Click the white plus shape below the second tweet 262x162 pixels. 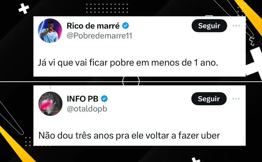196,160
